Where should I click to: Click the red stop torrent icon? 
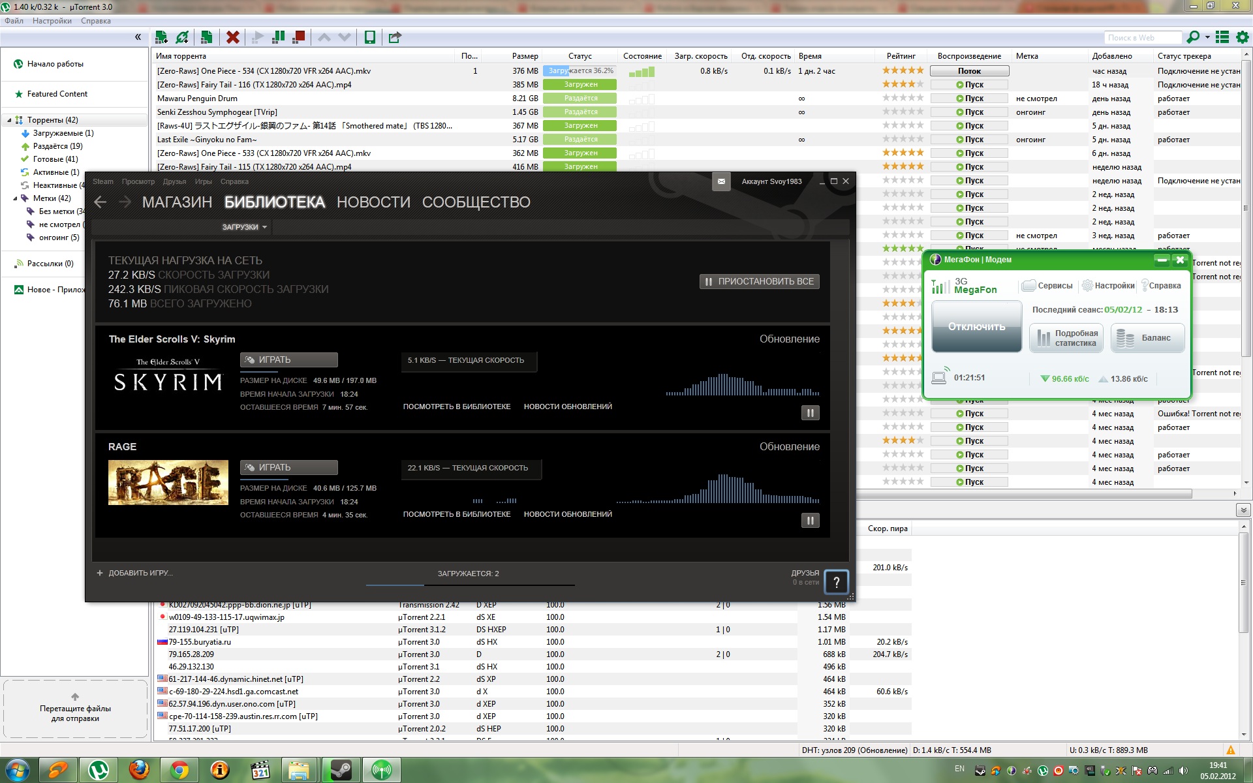299,37
